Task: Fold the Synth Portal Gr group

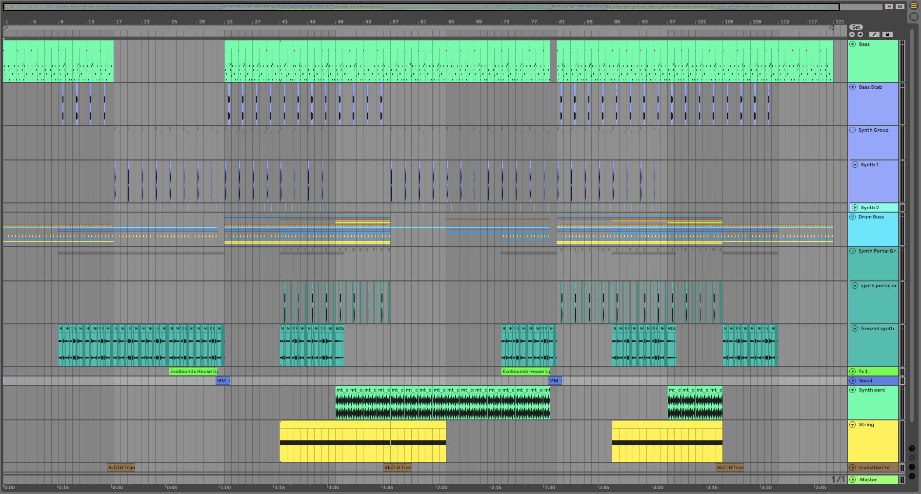Action: coord(853,251)
